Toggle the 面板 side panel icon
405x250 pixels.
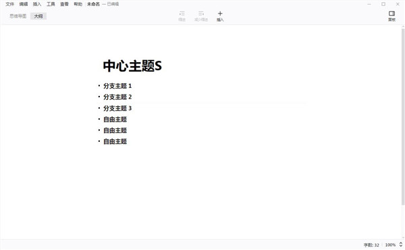[391, 16]
